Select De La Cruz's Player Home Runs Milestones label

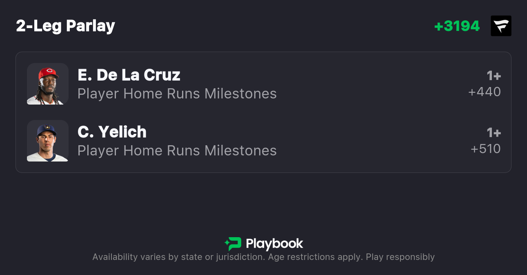tap(177, 94)
